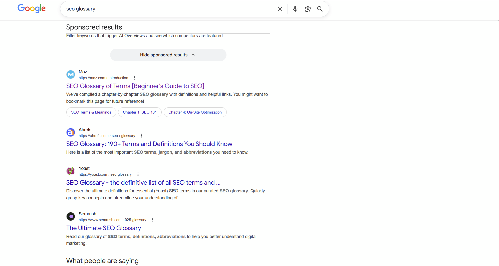
Task: Open the three-dot menu beside the Yoast result
Action: (138, 174)
